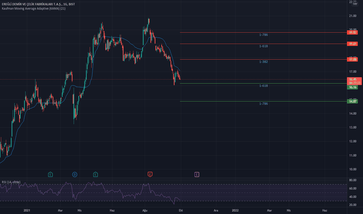
Task: Click the 2021 time axis label
Action: [x=27, y=210]
